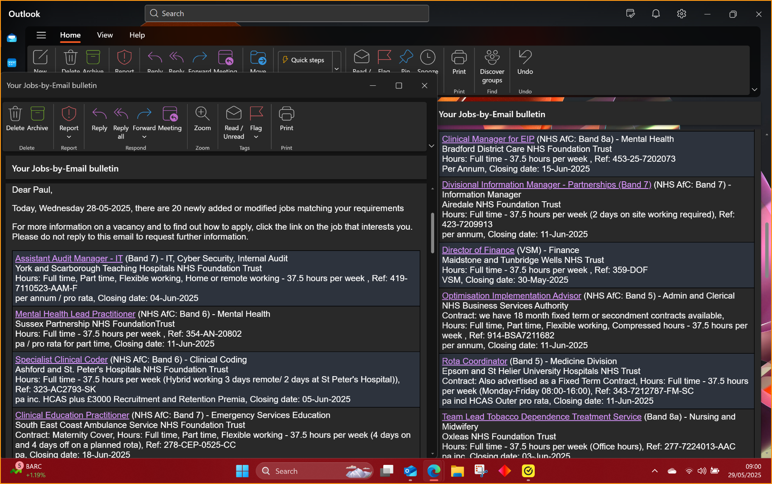Click Flag icon in main Outlook ribbon

(384, 57)
